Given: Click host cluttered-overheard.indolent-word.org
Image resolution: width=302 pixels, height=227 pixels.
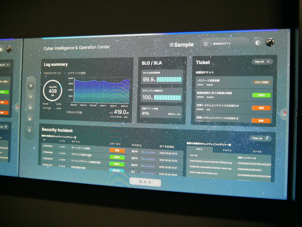Looking at the screenshot, I should [x=210, y=168].
